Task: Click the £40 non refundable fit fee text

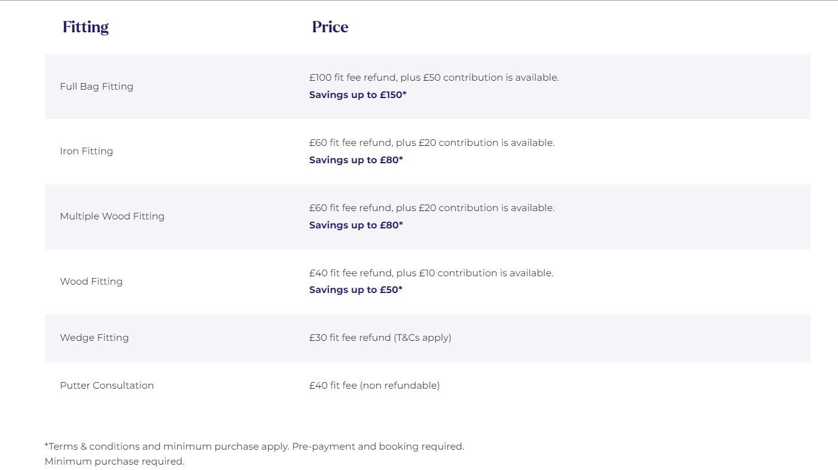Action: pyautogui.click(x=374, y=386)
